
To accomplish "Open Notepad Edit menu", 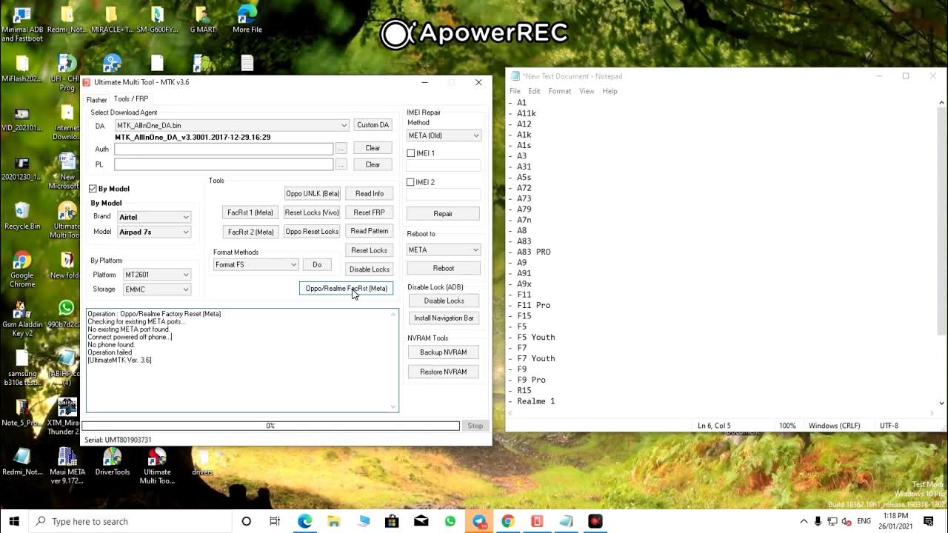I will (534, 91).
